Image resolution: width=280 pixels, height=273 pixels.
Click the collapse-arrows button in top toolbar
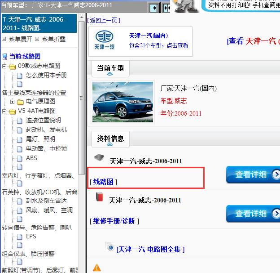[166, 8]
